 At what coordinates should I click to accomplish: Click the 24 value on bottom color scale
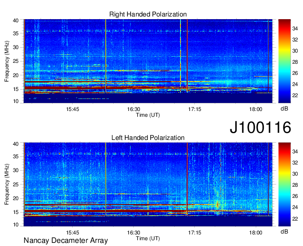click(x=295, y=207)
